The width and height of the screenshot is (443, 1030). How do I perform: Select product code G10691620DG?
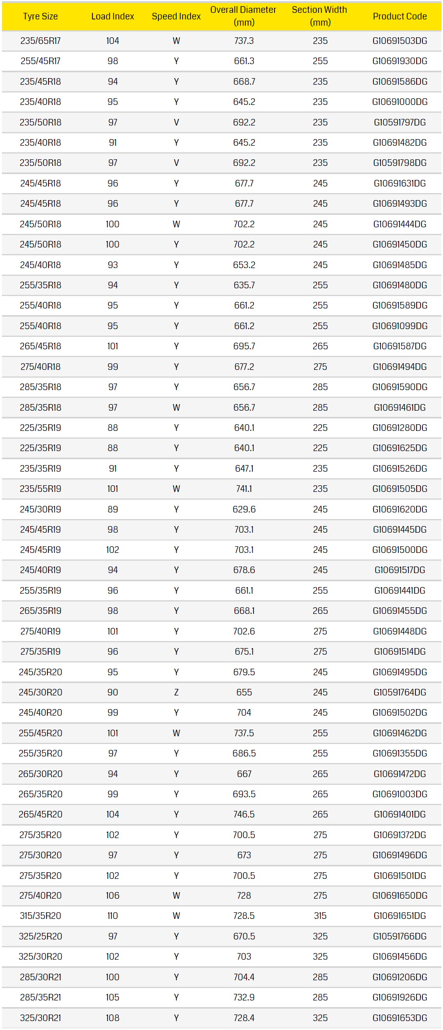pos(400,509)
